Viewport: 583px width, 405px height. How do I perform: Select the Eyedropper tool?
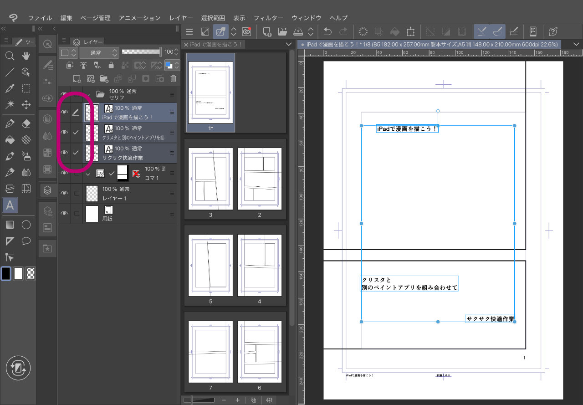[x=10, y=89]
